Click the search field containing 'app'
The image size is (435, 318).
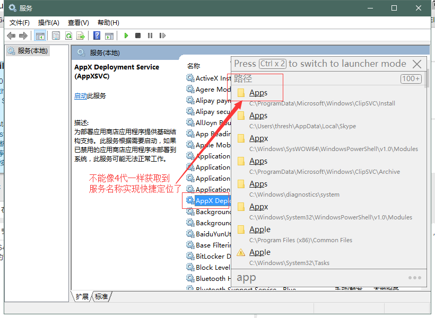319,278
